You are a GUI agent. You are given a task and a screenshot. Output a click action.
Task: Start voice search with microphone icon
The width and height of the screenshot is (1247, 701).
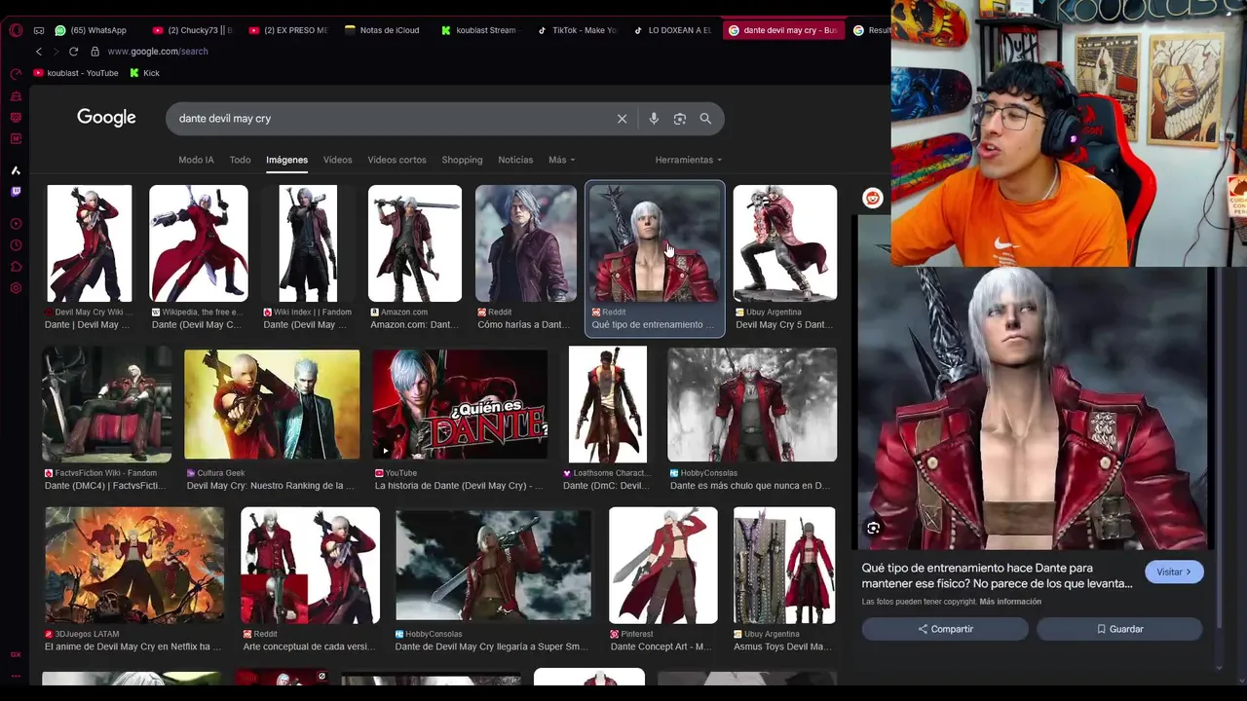(654, 119)
